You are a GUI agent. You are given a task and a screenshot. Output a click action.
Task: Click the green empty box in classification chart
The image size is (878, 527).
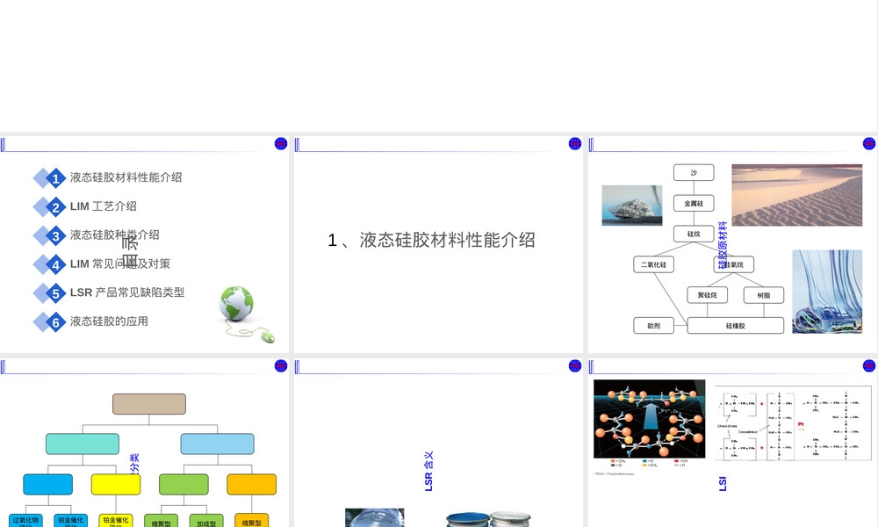tap(184, 485)
